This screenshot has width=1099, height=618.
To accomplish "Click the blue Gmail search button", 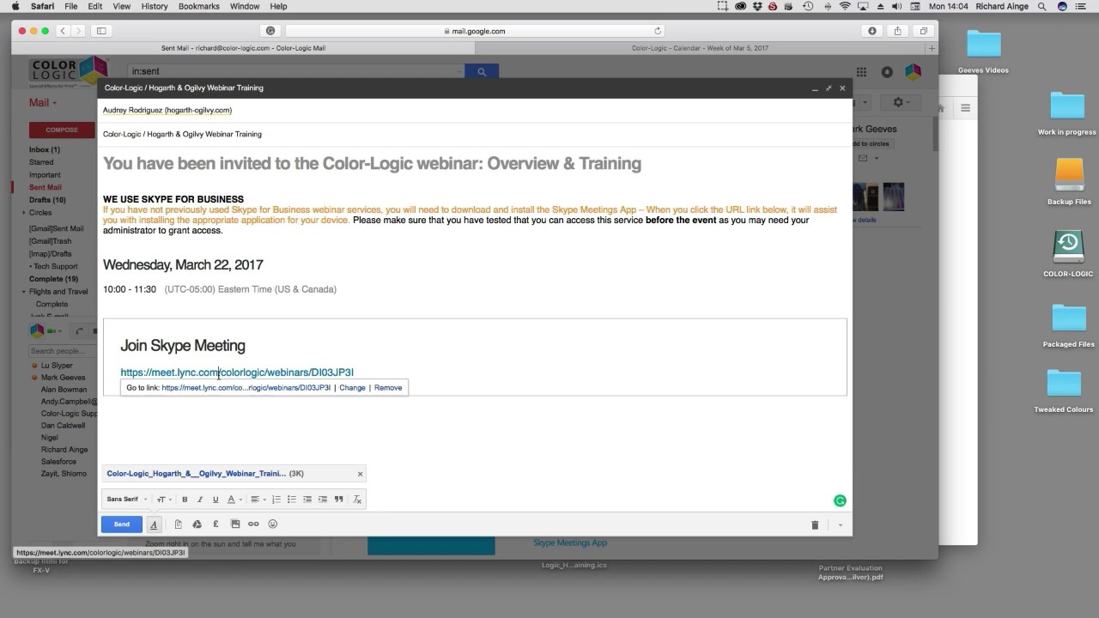I will point(482,72).
